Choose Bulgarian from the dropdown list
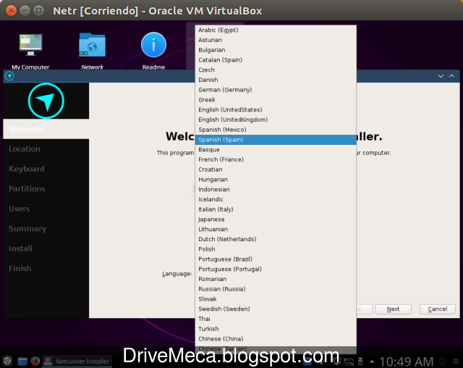 276,50
